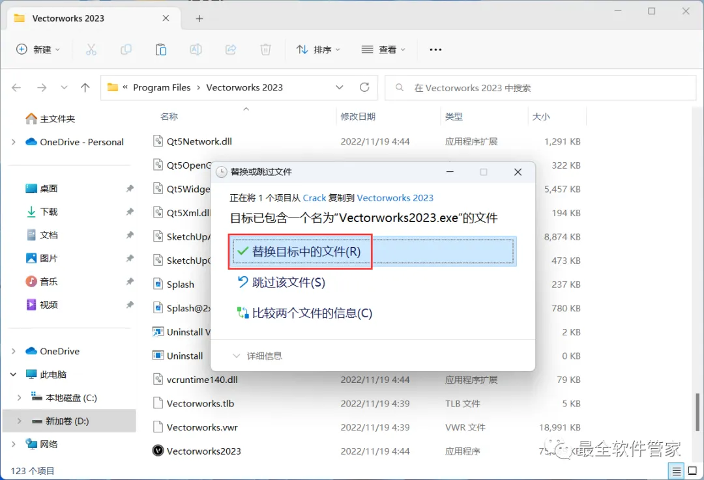Expand the address bar history dropdown
Viewport: 704px width, 480px height.
340,87
